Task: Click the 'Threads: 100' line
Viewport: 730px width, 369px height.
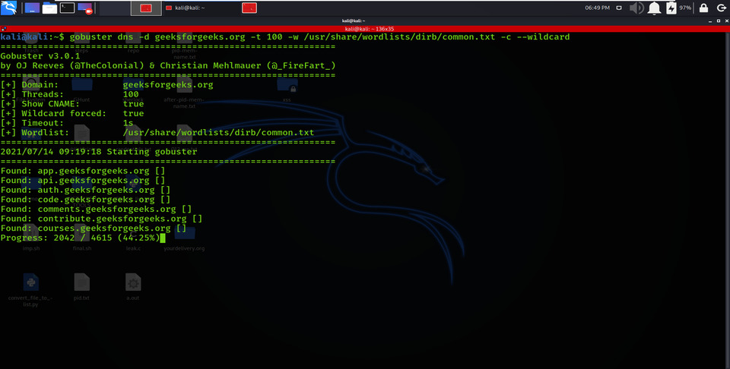Action: click(x=70, y=94)
